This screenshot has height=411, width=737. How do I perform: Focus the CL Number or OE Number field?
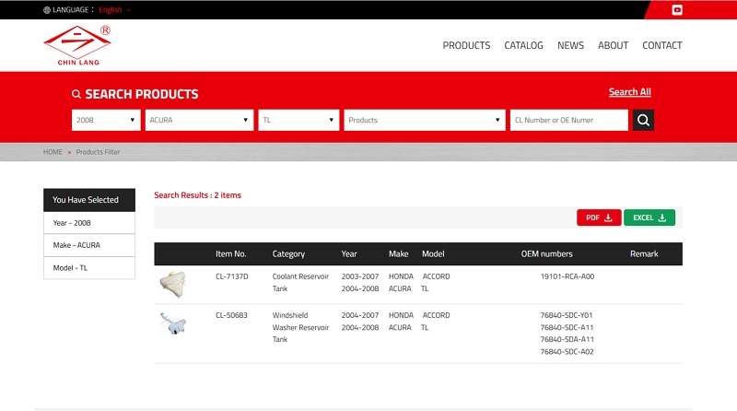[x=568, y=120]
